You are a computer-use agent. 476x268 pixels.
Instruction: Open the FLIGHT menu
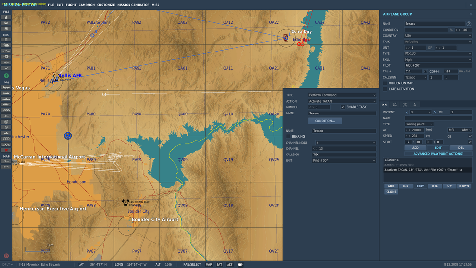[x=71, y=5]
